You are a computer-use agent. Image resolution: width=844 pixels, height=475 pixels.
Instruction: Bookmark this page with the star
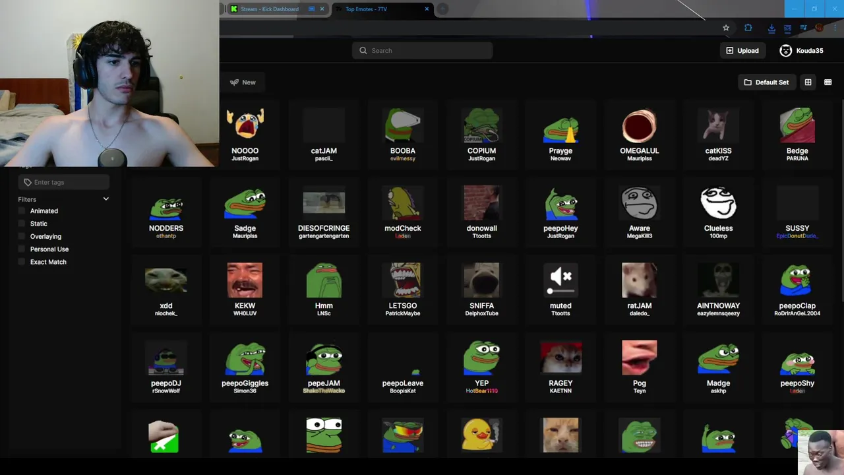click(x=726, y=28)
